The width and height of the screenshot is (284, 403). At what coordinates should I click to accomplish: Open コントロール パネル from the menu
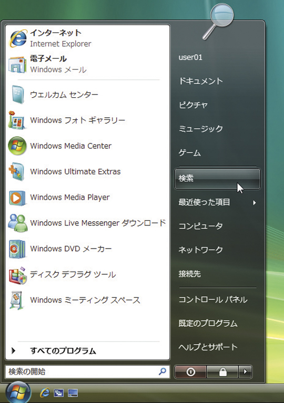(213, 299)
